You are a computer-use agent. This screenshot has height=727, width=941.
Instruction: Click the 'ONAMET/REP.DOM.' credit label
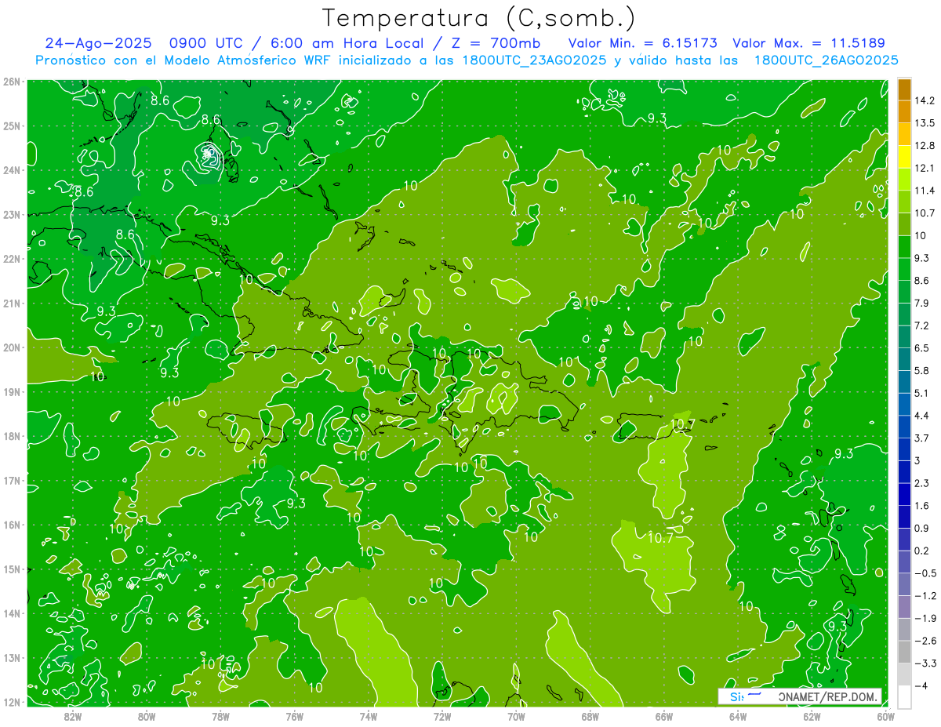(x=827, y=696)
